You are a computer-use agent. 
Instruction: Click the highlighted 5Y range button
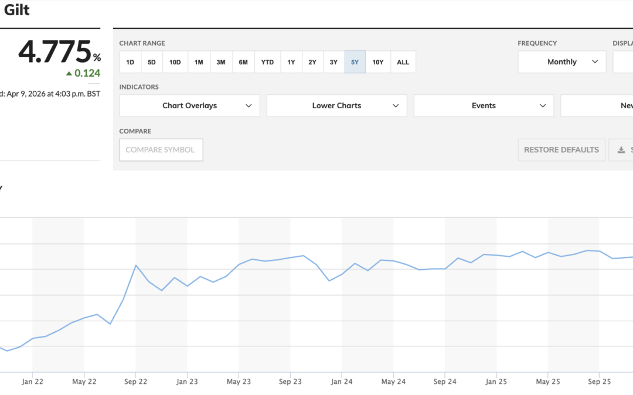355,62
